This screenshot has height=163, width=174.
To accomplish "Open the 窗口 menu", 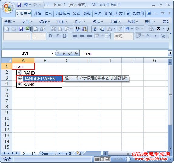I will (x=150, y=22).
